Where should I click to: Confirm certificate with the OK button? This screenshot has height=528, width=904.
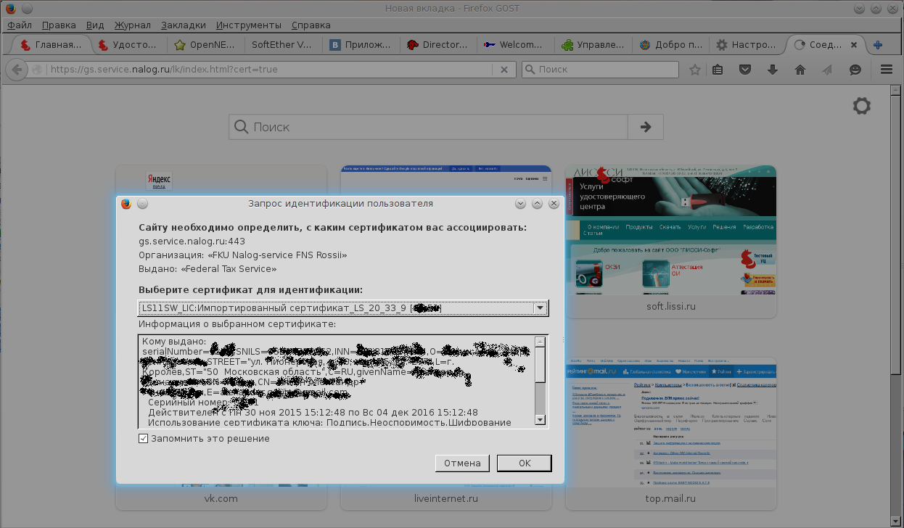[x=525, y=463]
